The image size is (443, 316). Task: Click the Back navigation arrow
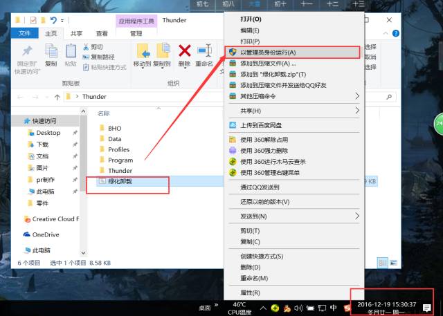(20, 97)
